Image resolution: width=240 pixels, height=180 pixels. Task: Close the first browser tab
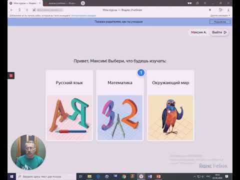40,3
